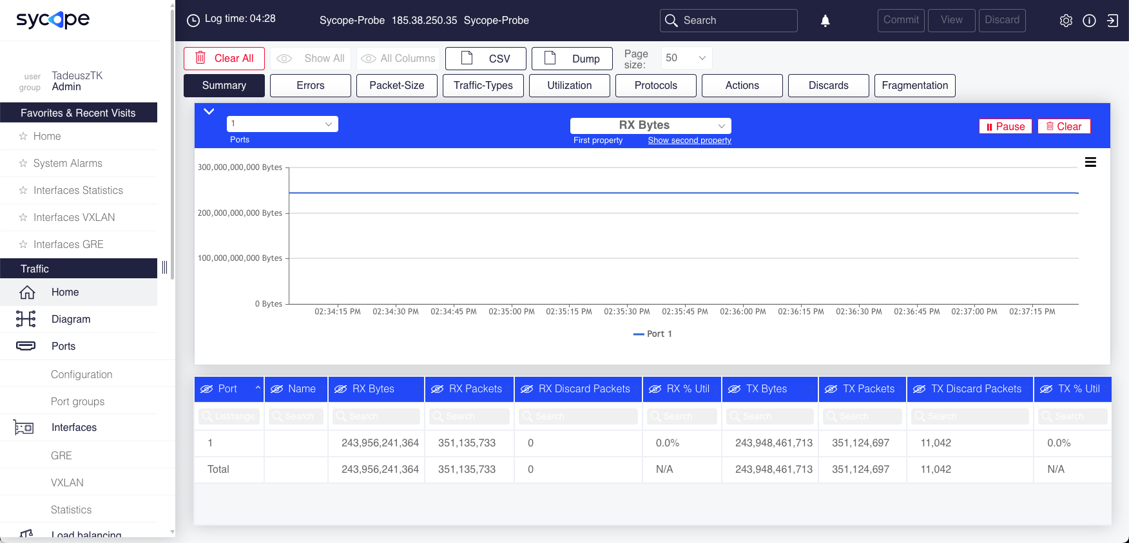Open the Page size dropdown

686,58
